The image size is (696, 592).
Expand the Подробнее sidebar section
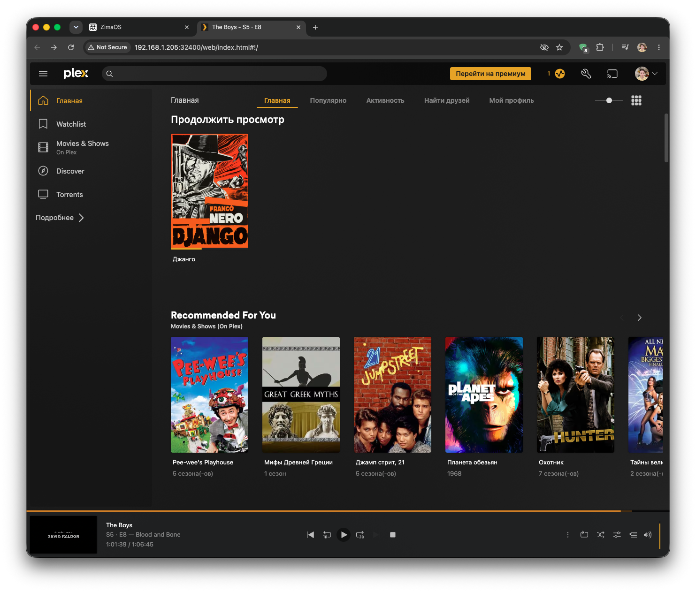(x=60, y=218)
